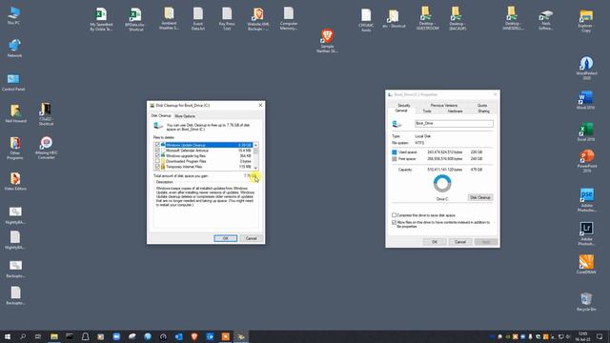
Task: Open This PC desktop icon
Action: [x=14, y=15]
